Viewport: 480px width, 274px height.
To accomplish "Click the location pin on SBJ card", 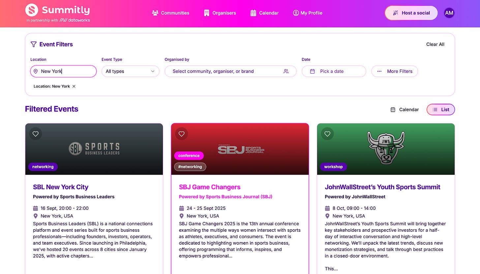I will (x=181, y=216).
